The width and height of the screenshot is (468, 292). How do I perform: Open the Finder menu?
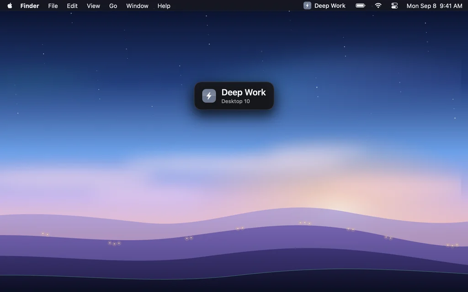[30, 5]
